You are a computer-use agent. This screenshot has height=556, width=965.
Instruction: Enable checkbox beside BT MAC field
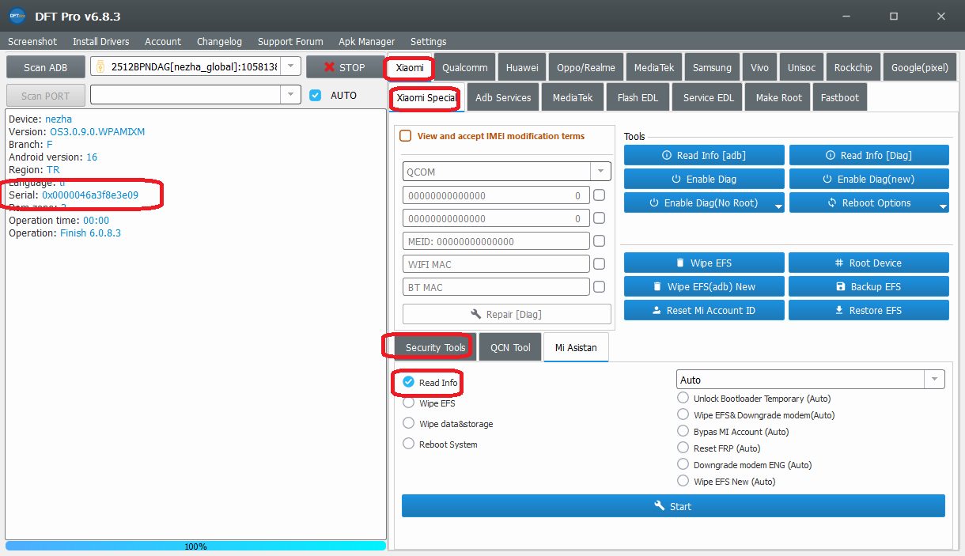click(600, 287)
